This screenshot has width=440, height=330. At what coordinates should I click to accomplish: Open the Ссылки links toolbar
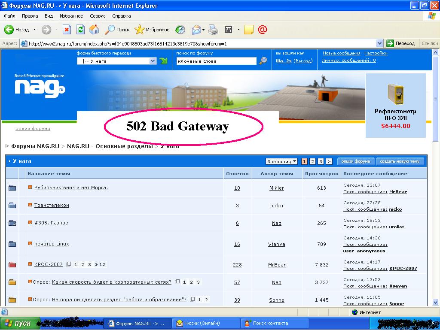[x=429, y=43]
